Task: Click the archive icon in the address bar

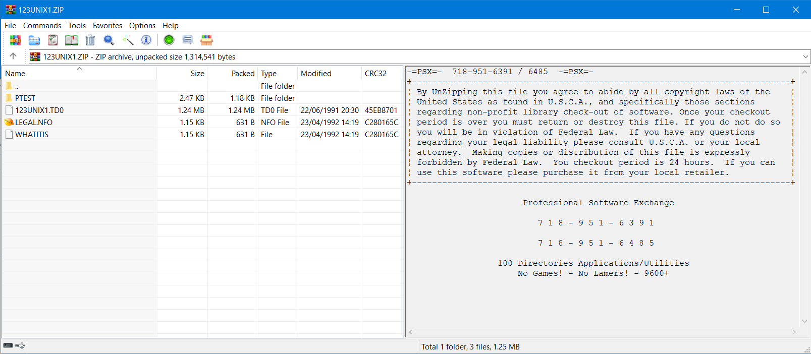Action: 35,56
